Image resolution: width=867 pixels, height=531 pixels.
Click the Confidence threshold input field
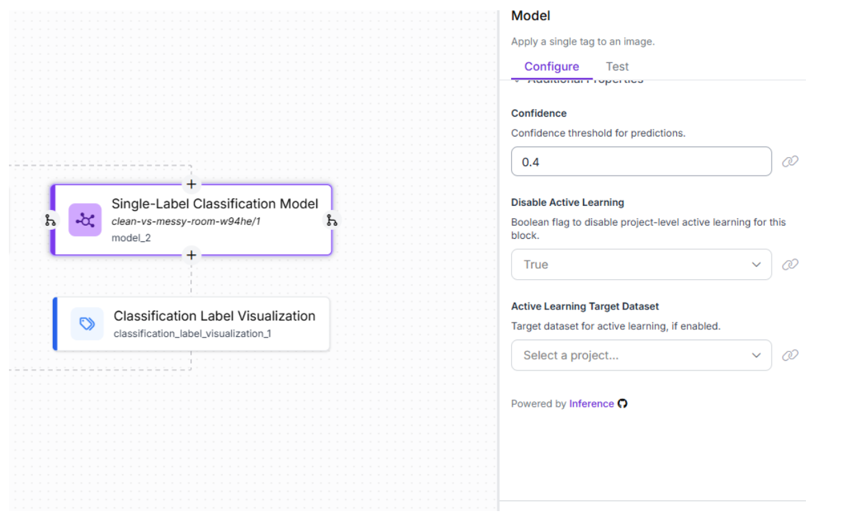point(641,161)
